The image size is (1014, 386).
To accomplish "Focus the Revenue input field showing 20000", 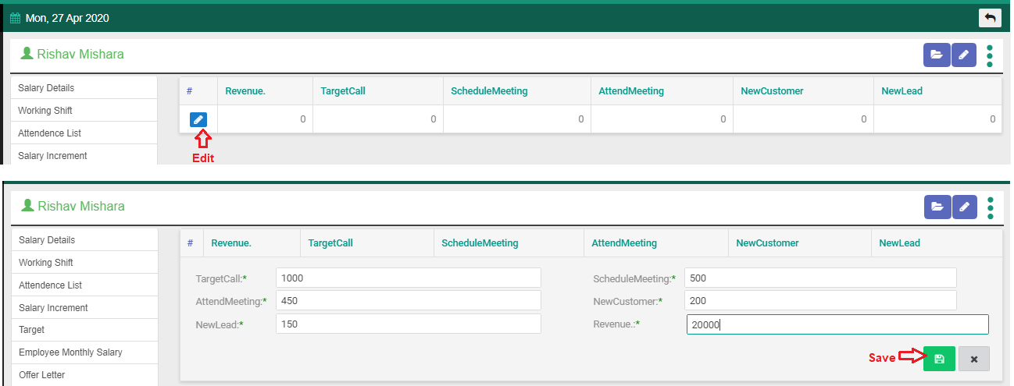I will [x=837, y=324].
